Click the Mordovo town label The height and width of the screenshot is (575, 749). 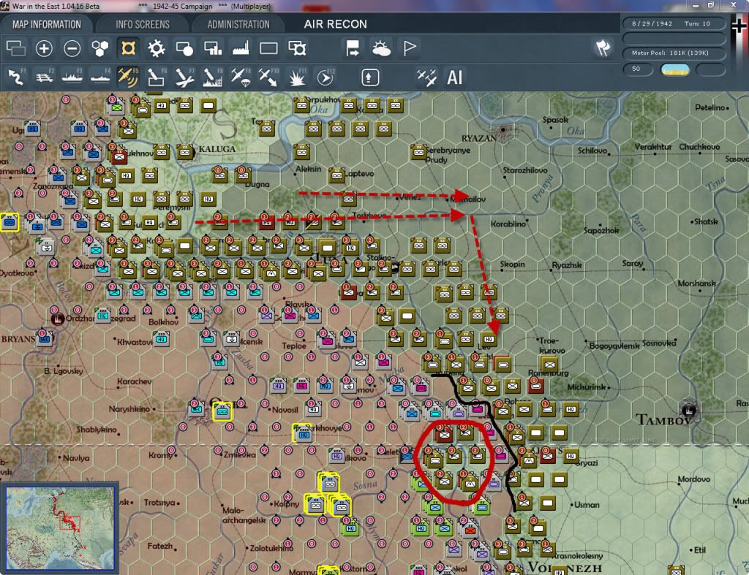[x=693, y=479]
